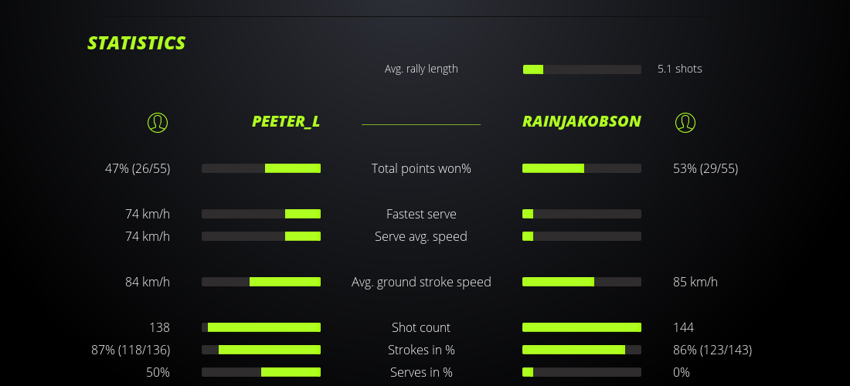This screenshot has height=386, width=850.
Task: Click the Shot count label
Action: [421, 327]
